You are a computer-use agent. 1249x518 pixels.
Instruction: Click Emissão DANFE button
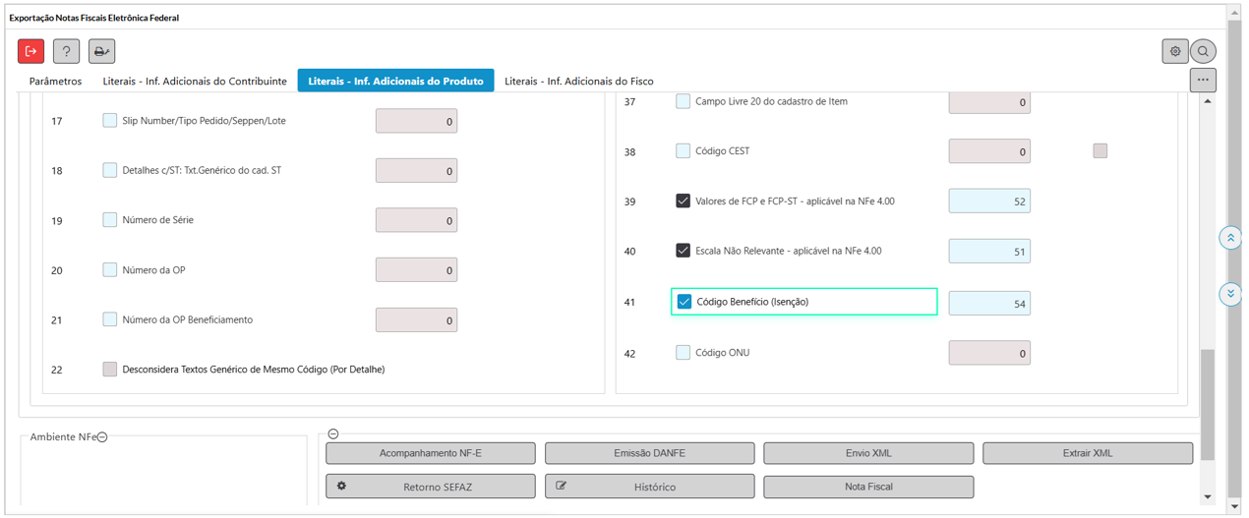click(x=650, y=453)
